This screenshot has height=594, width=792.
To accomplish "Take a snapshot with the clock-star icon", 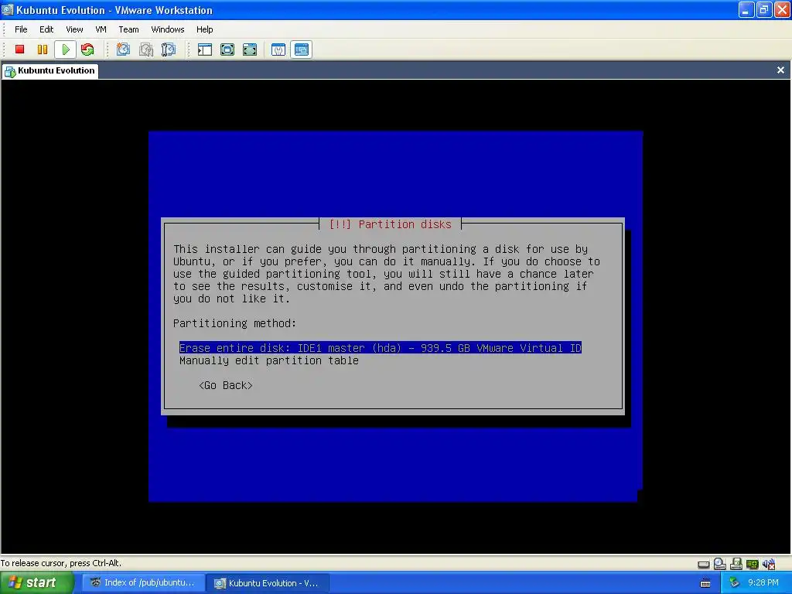I will (x=123, y=49).
